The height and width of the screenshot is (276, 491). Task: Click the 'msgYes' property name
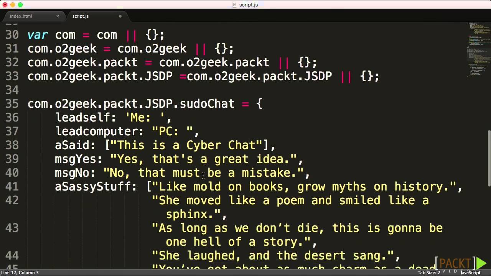point(76,159)
